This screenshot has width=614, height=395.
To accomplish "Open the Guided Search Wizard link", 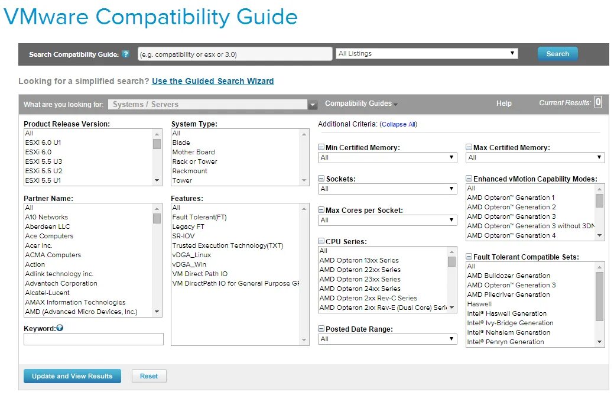I will click(213, 81).
